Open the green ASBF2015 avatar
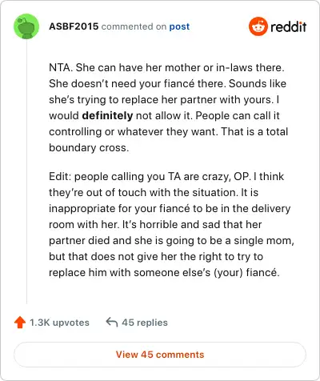320x381 pixels. click(x=26, y=26)
